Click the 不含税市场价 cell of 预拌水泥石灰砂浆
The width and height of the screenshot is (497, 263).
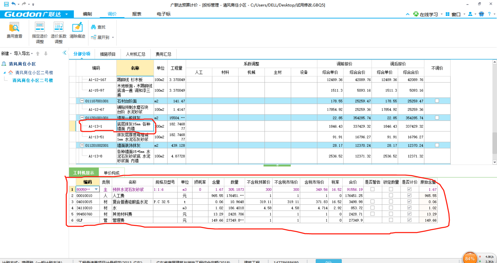coord(286,189)
